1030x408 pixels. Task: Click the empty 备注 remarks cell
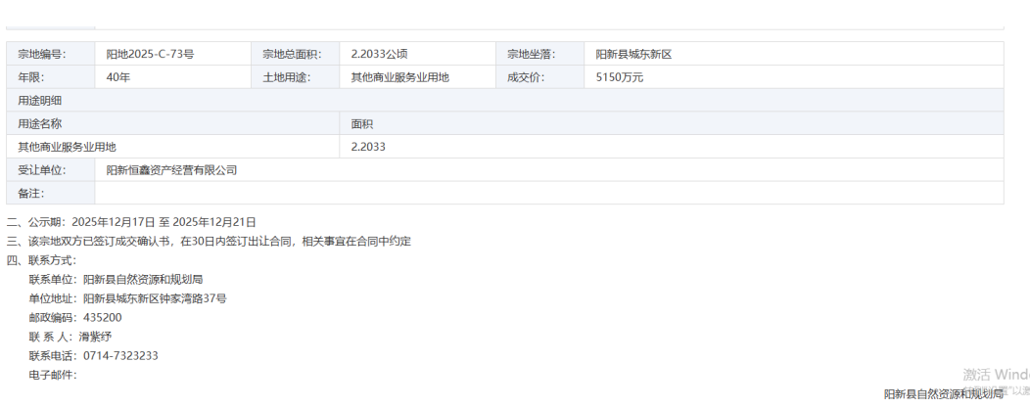point(548,193)
